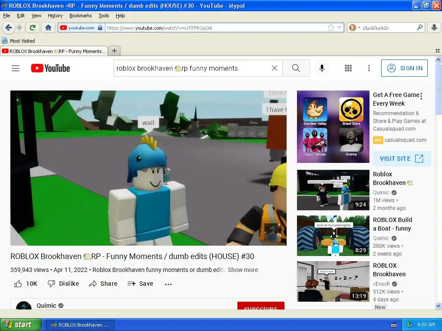Click the browser URL address field
The height and width of the screenshot is (331, 442).
(x=216, y=28)
